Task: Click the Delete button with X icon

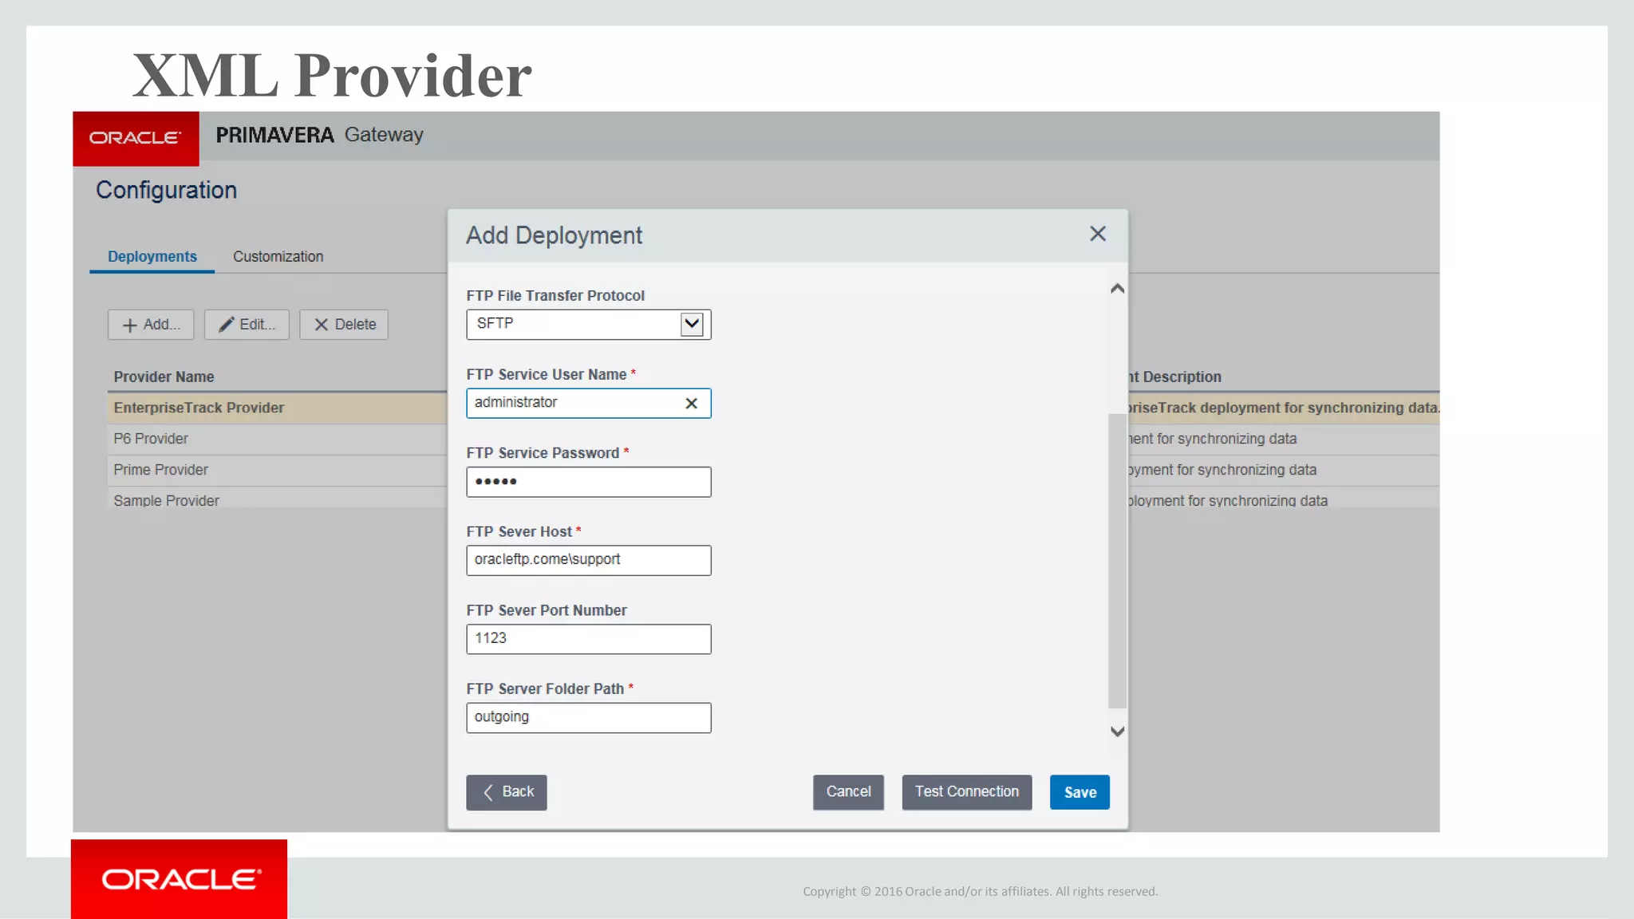Action: coord(344,325)
